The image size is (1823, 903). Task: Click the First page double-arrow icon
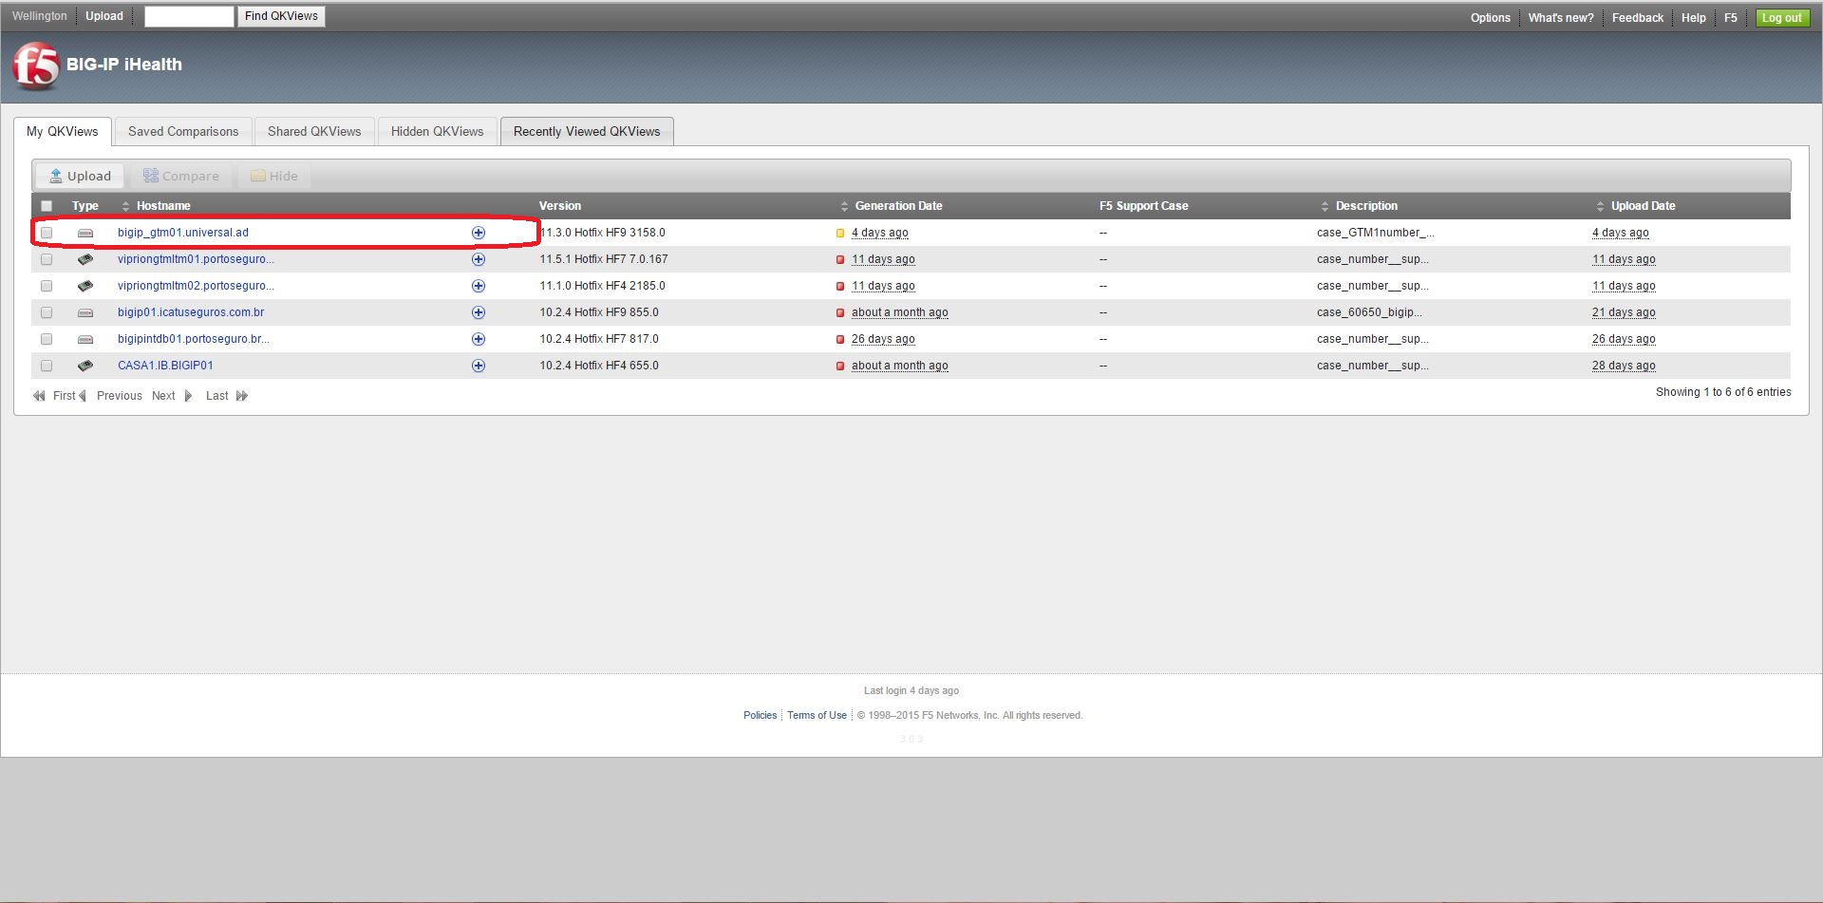[x=39, y=396]
